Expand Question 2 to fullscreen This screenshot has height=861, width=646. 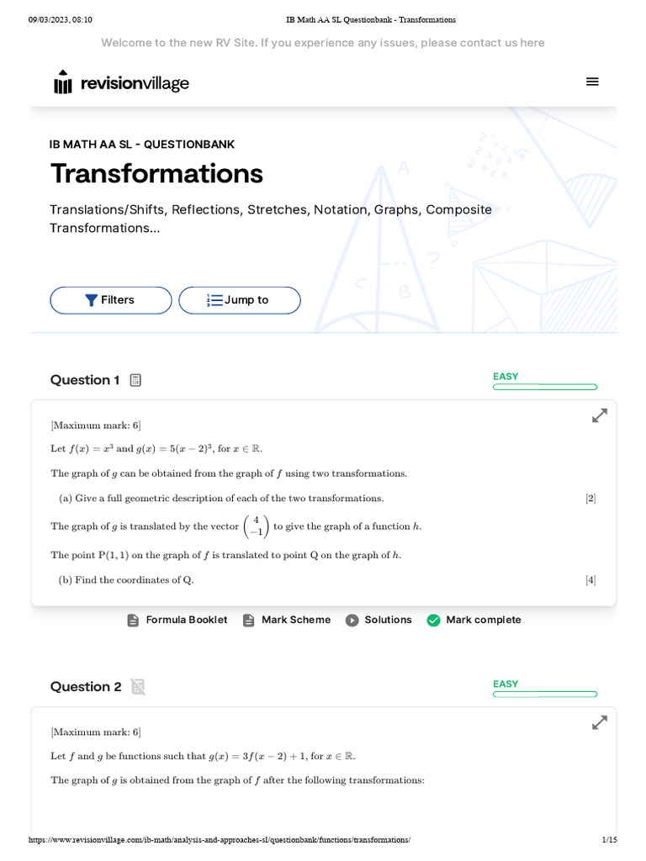click(600, 722)
